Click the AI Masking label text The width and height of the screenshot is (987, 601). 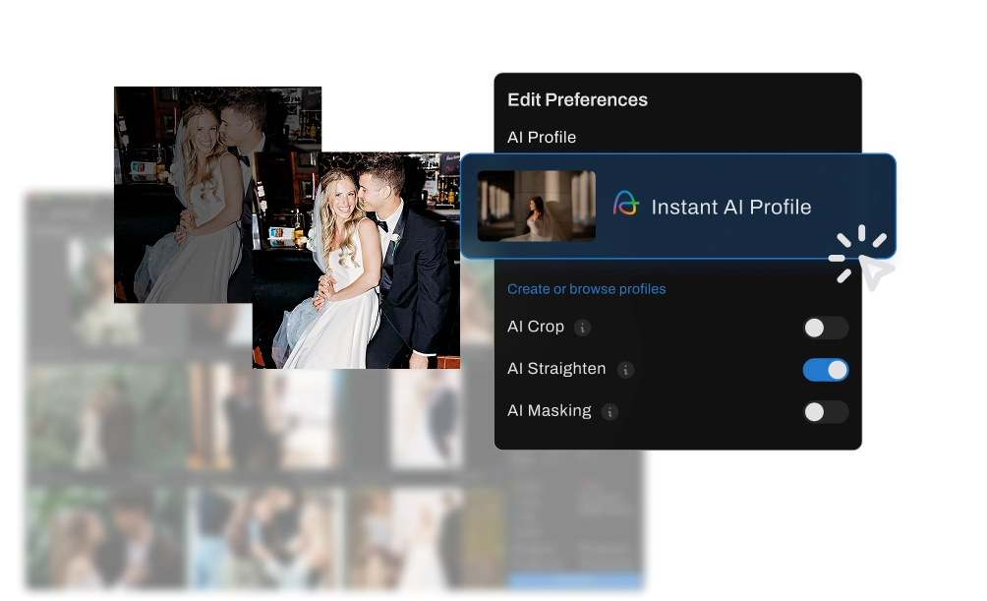(x=549, y=411)
